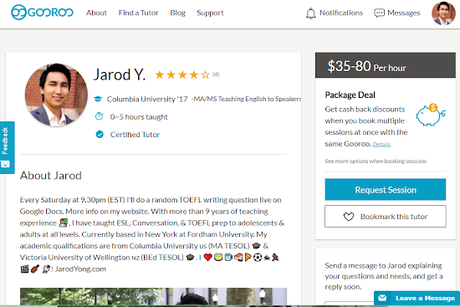Open the Support menu item
The image size is (460, 307).
(210, 13)
